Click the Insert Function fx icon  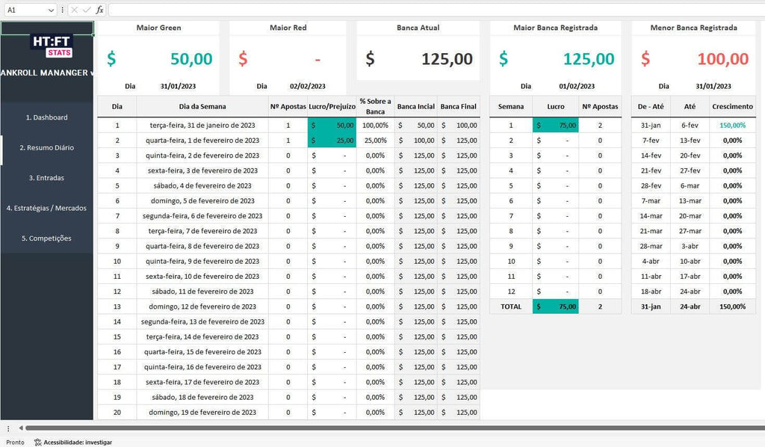click(x=100, y=10)
